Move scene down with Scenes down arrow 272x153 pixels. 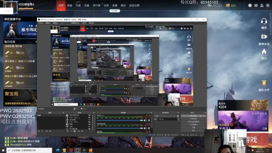pyautogui.click(x=50, y=131)
